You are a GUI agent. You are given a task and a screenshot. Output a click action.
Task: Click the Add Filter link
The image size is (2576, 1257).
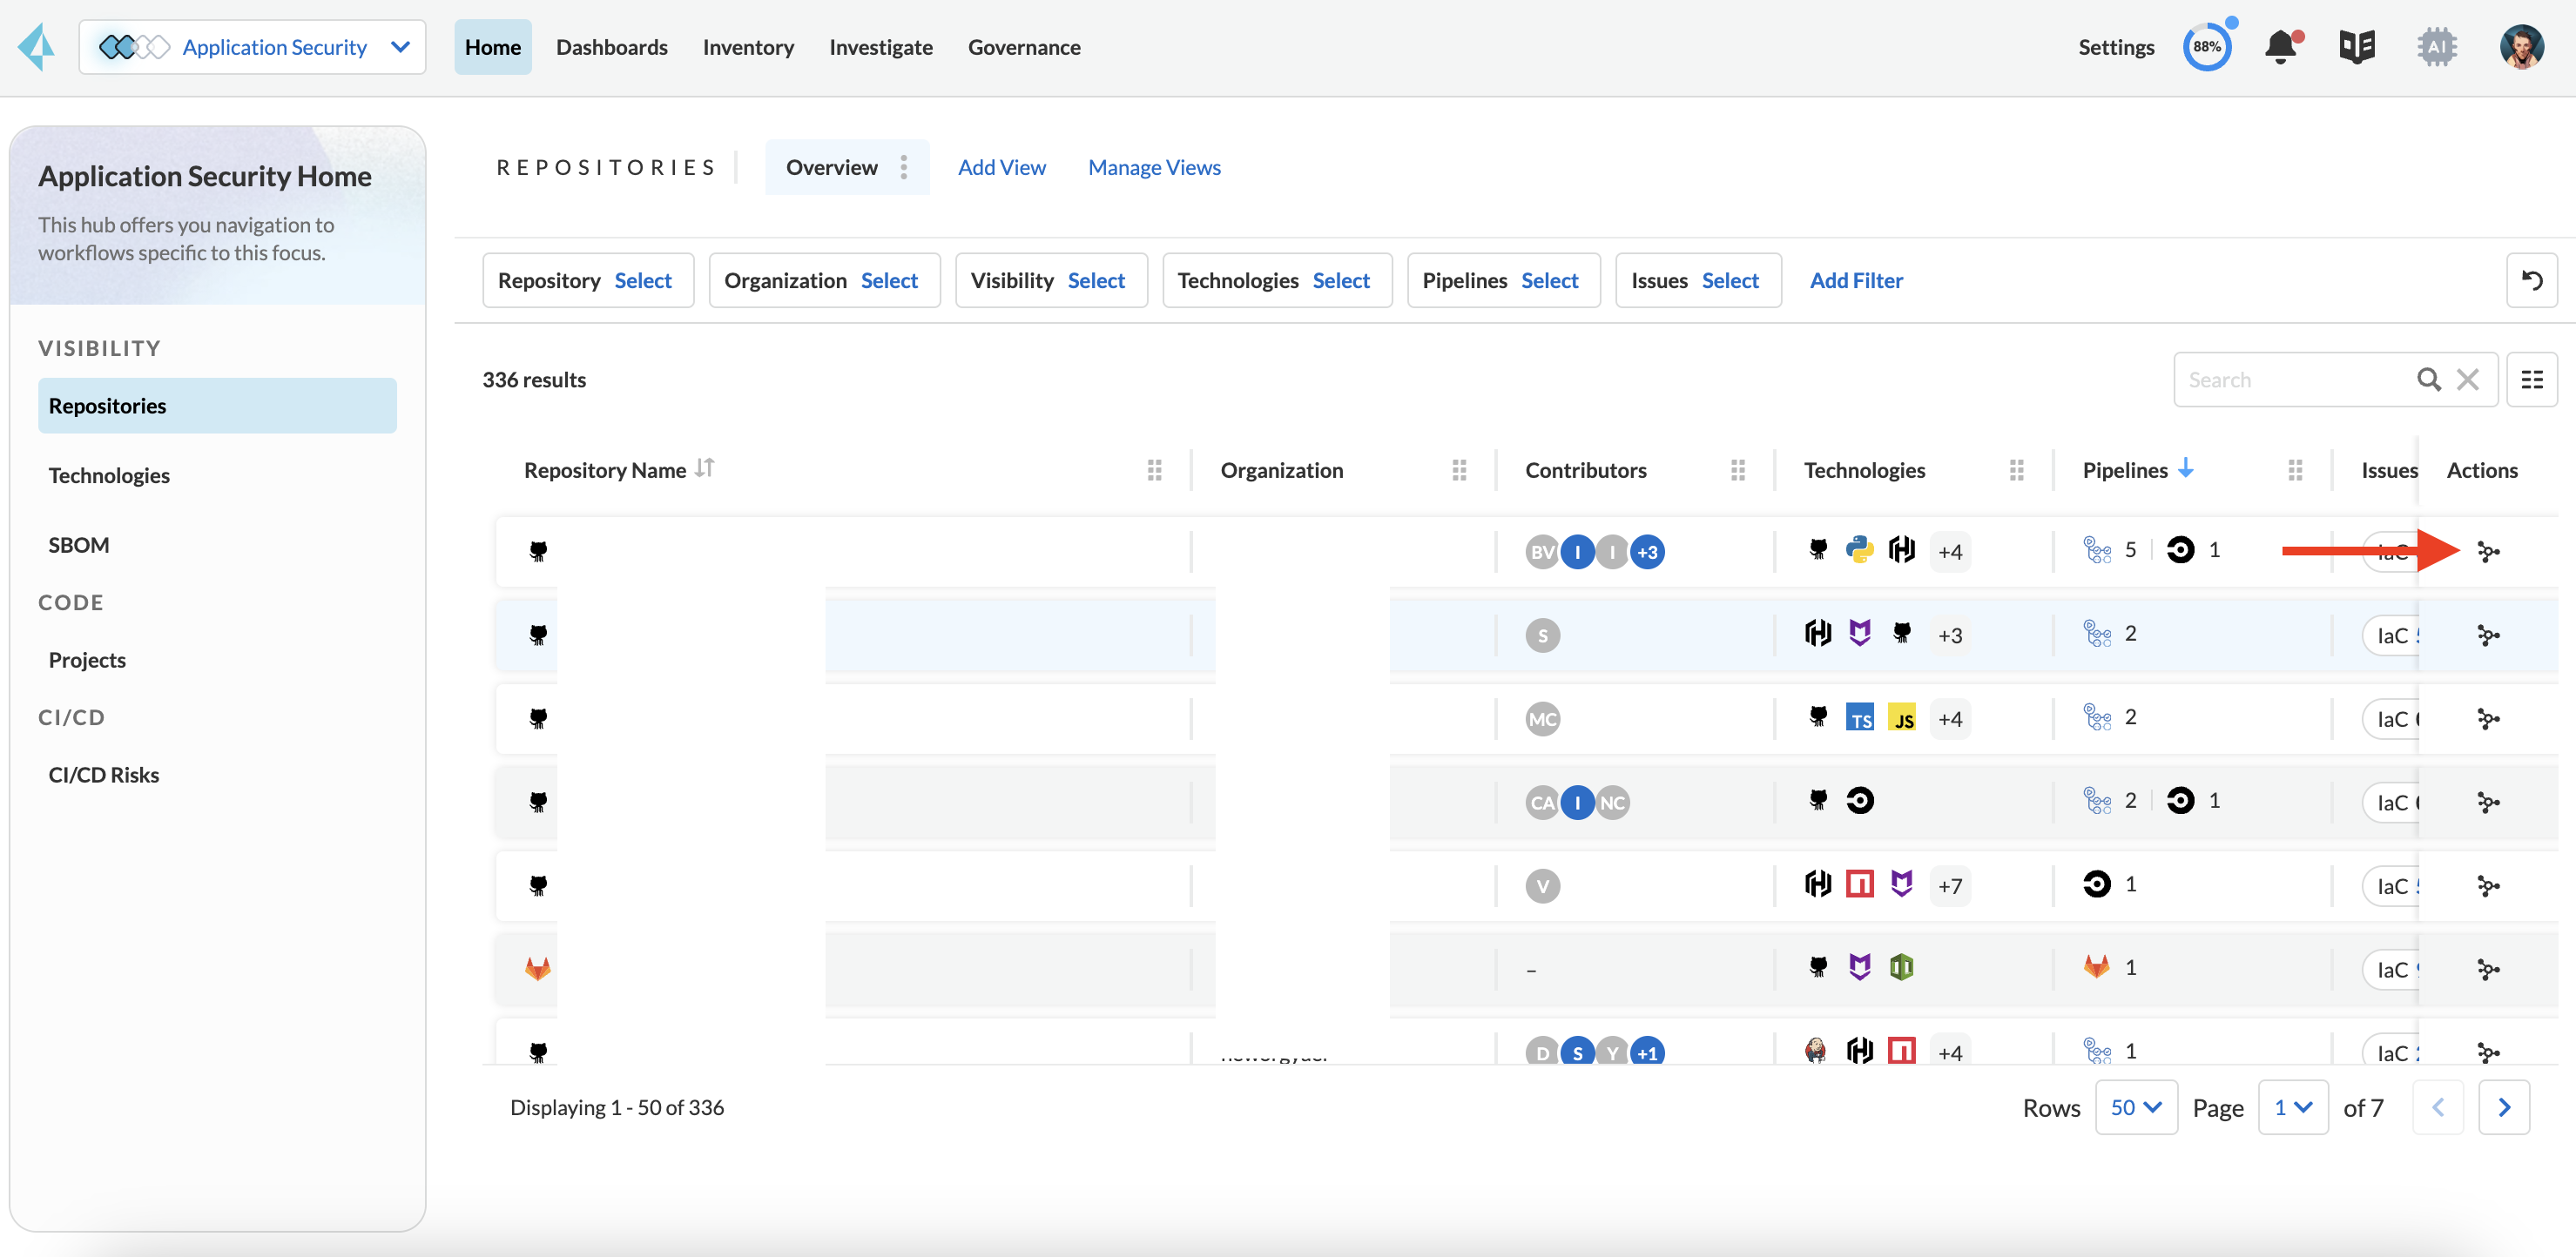[1856, 281]
